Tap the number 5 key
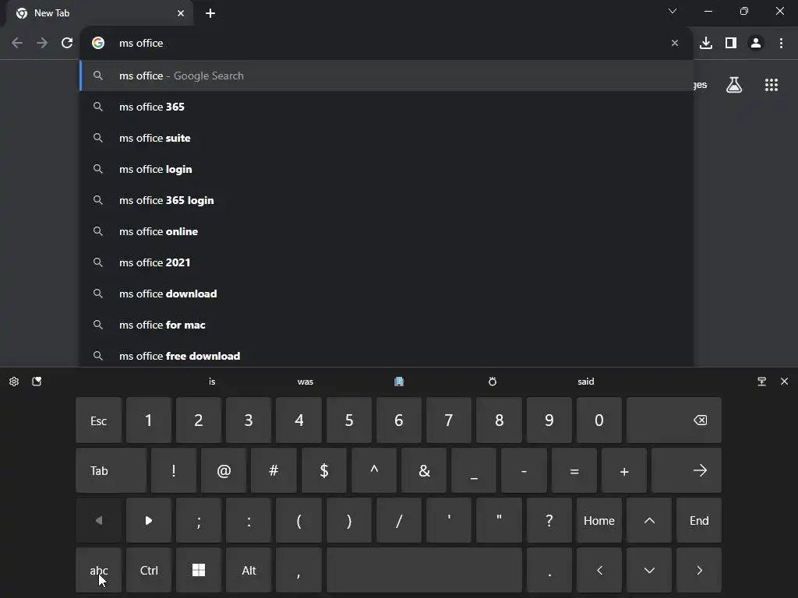 pos(348,420)
